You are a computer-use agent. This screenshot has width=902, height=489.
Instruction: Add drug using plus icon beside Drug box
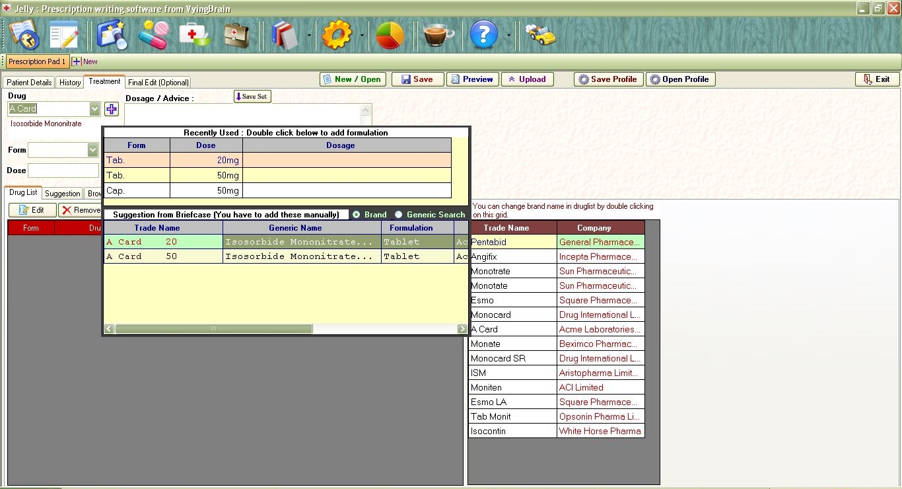tap(111, 109)
